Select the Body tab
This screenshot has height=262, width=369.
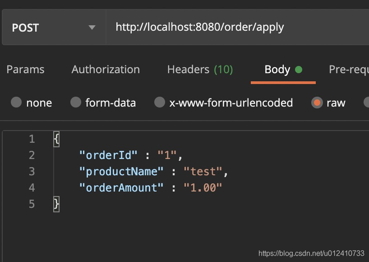click(x=277, y=70)
